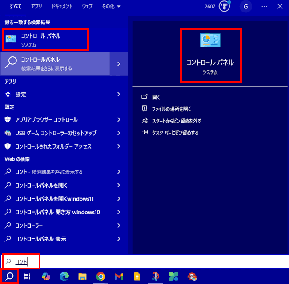289x284 pixels.
Task: Expand arrow for コントロールパネル search suggestion
Action: click(119, 64)
